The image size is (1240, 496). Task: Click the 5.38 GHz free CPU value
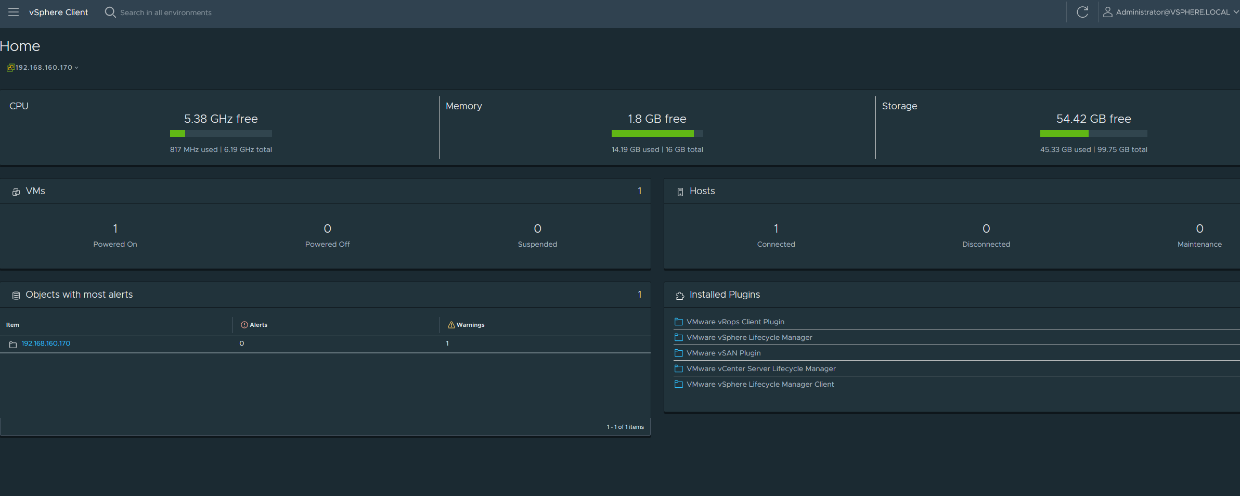(221, 119)
